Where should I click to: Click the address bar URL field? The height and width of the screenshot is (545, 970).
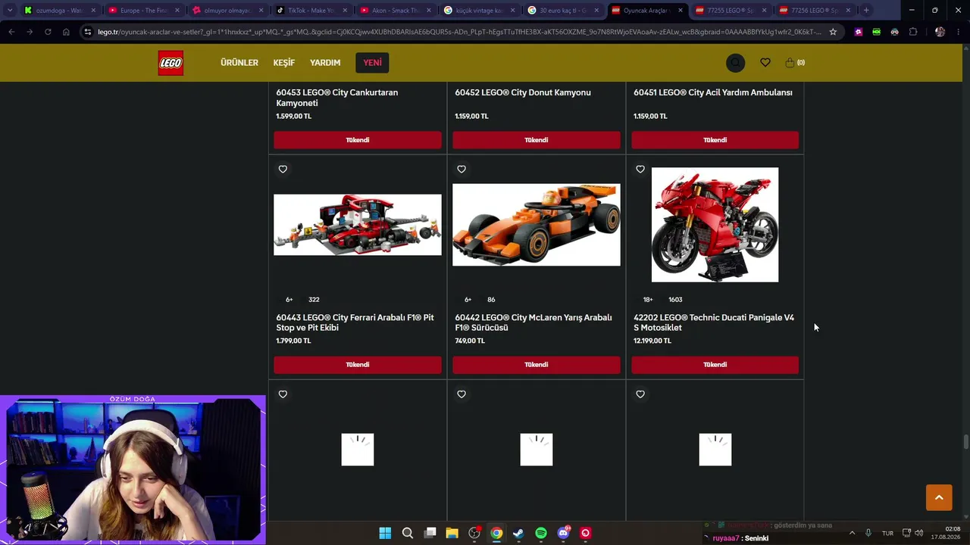click(x=458, y=32)
